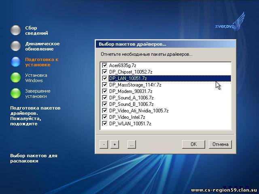Open the browse button with three dots
The width and height of the screenshot is (259, 194).
tap(132, 144)
